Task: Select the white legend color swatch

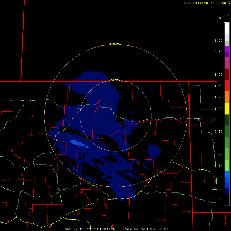Action: click(227, 29)
